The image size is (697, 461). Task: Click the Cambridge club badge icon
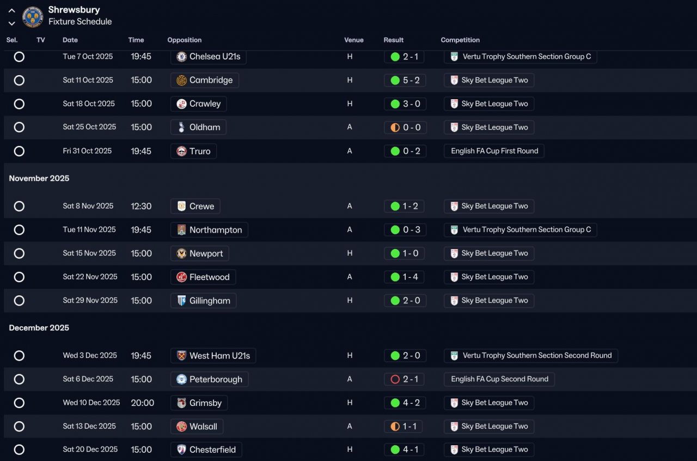[x=182, y=81]
